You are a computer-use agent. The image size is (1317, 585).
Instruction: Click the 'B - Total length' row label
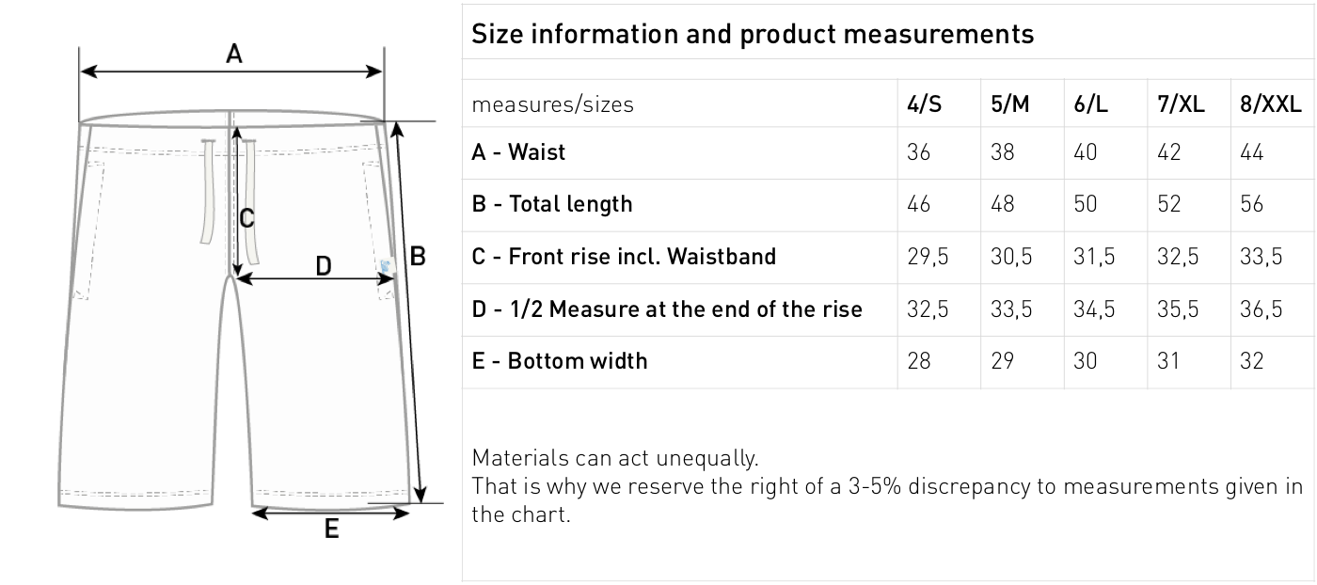click(551, 204)
